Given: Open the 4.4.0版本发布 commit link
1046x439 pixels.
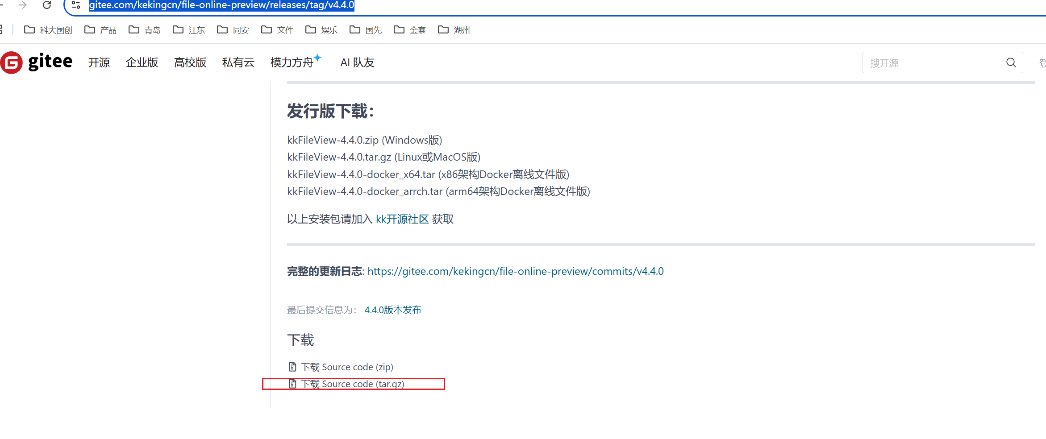Looking at the screenshot, I should [x=393, y=310].
